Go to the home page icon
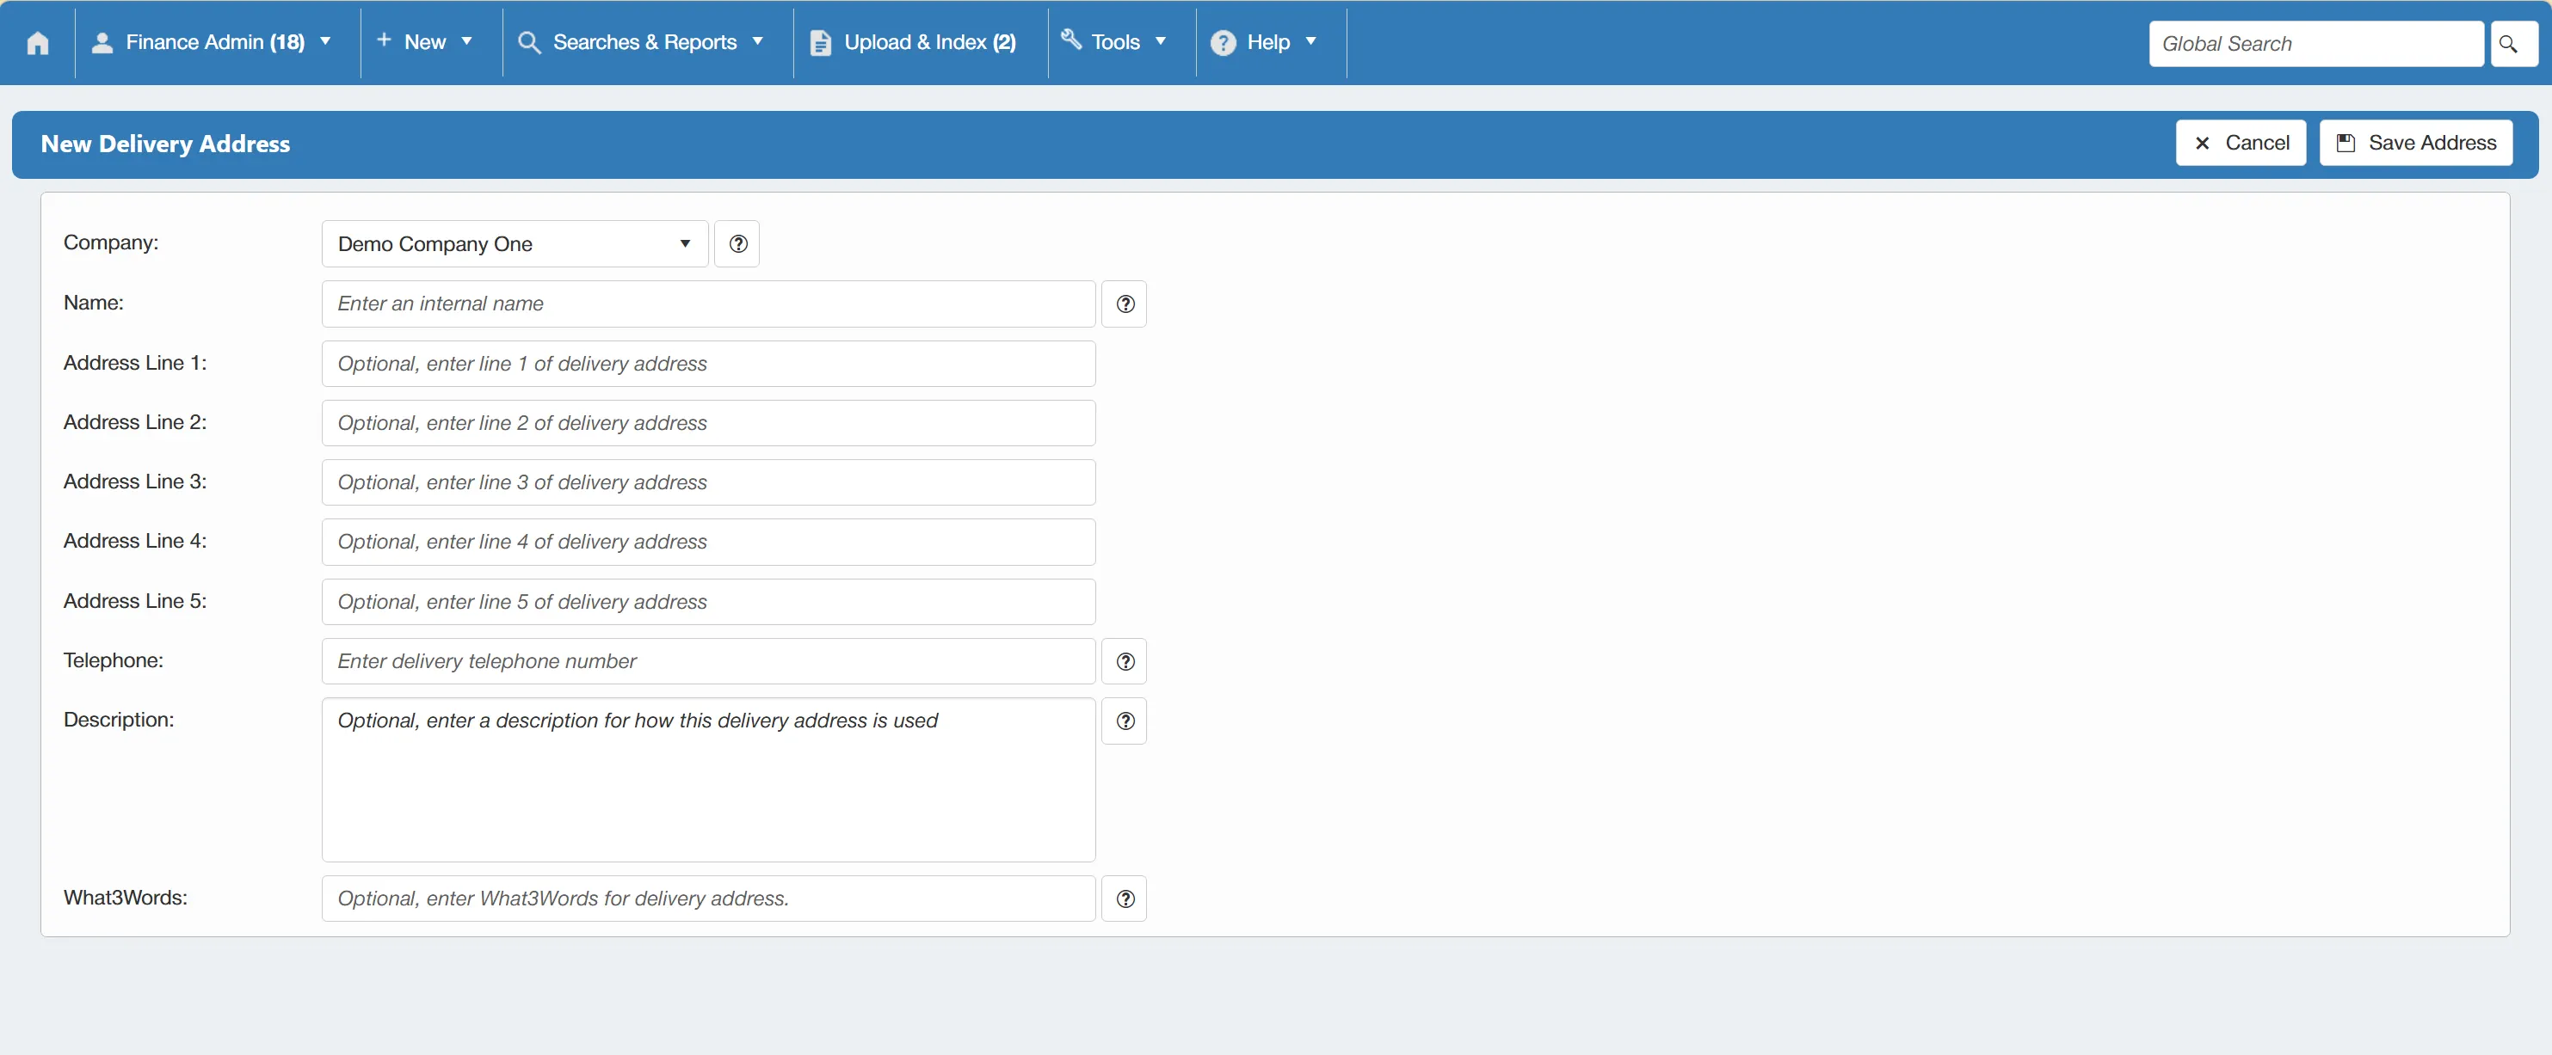The image size is (2552, 1055). click(x=38, y=42)
